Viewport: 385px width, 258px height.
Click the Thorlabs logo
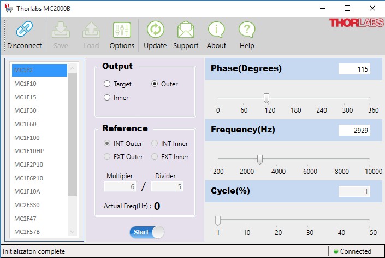356,23
